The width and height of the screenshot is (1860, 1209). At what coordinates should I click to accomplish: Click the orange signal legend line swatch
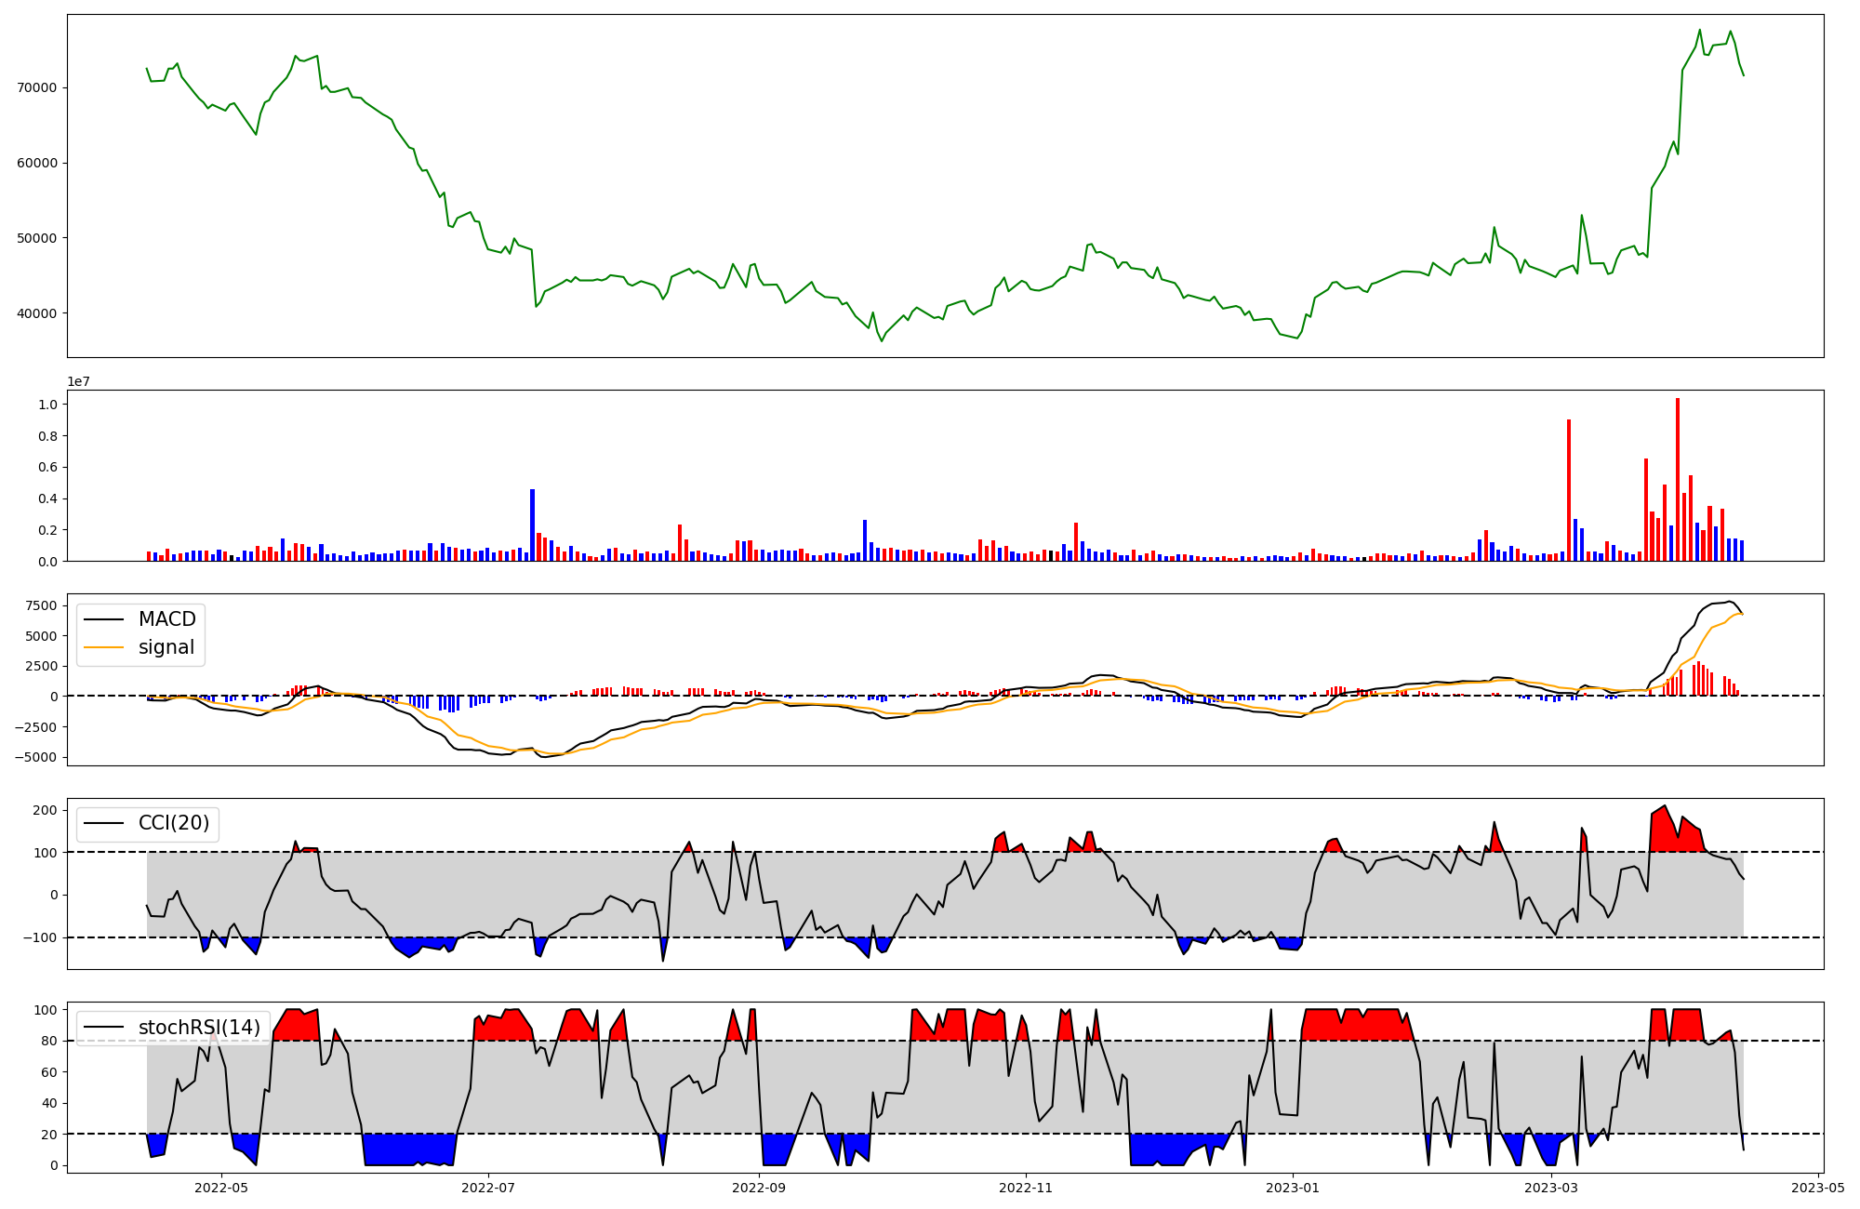click(x=104, y=647)
